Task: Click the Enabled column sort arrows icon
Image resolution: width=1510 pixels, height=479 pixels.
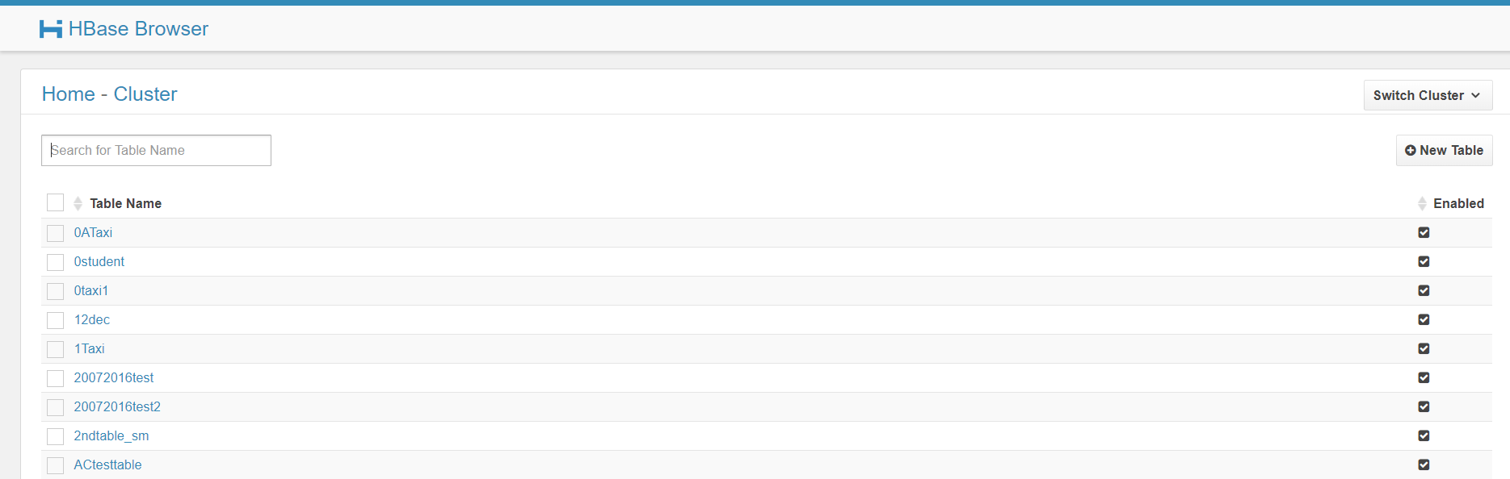Action: point(1422,203)
